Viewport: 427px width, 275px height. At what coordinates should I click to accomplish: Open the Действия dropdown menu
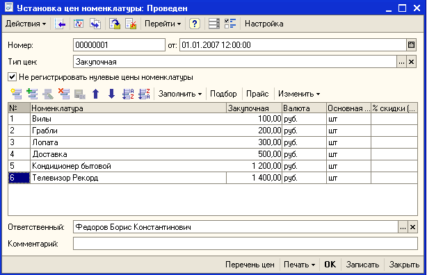(26, 24)
